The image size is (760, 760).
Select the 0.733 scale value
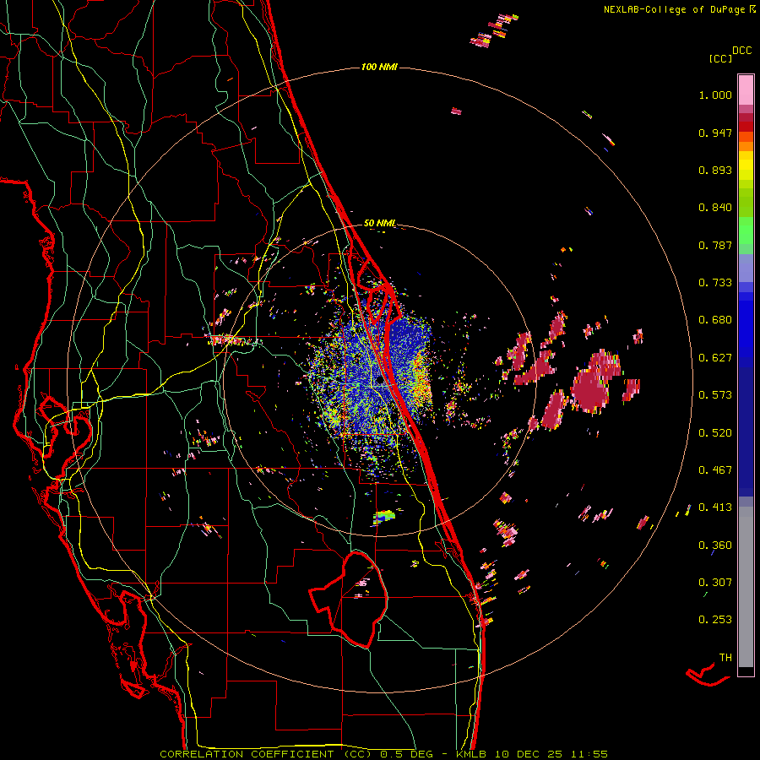(x=715, y=283)
